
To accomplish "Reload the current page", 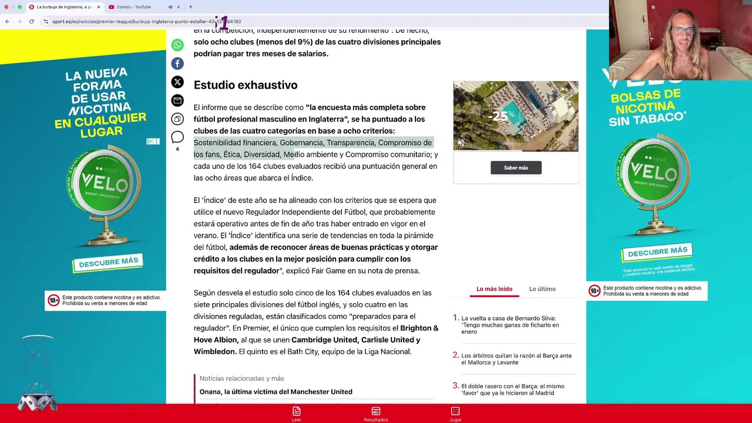I will click(x=31, y=22).
